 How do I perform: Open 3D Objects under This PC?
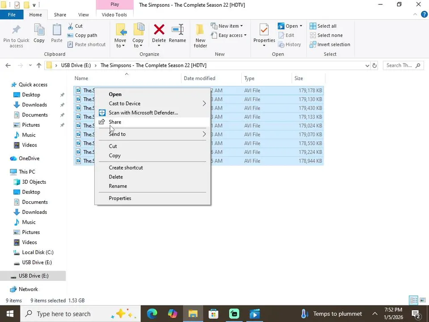34,182
